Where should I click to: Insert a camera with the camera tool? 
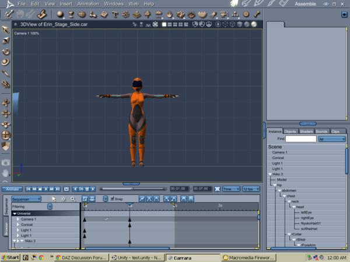[224, 15]
